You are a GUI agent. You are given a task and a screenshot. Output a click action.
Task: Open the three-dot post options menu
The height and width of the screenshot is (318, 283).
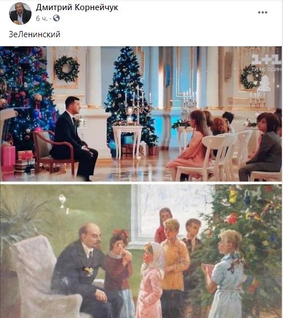(x=263, y=12)
